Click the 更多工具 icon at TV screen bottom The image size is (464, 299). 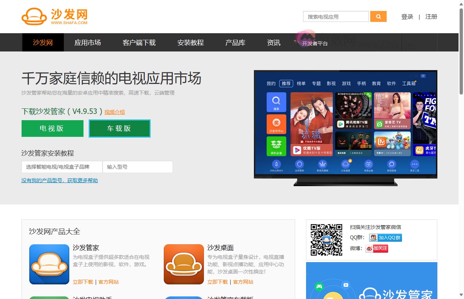(414, 164)
